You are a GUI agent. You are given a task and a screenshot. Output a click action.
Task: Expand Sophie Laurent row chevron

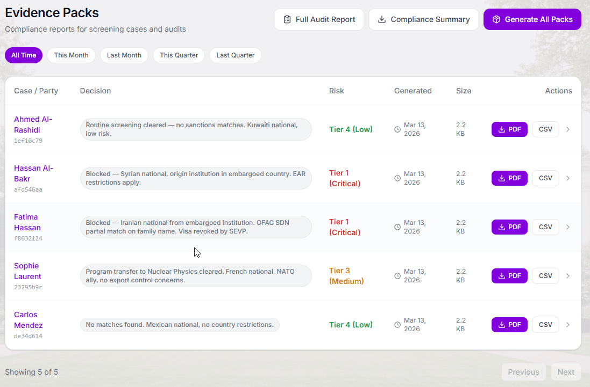click(568, 276)
